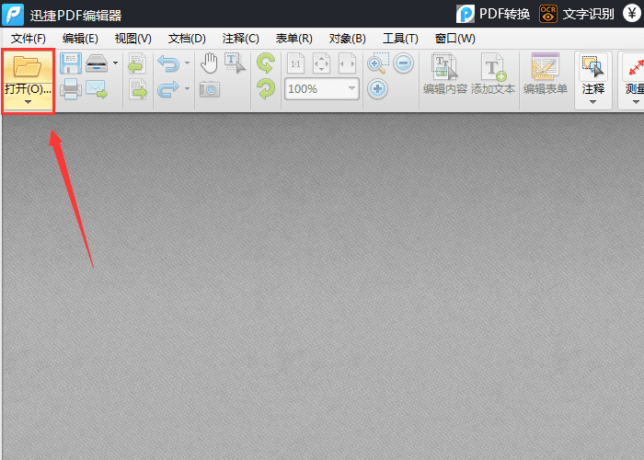Click the yen currency icon in title bar
Viewport: 644px width, 460px height.
[632, 13]
